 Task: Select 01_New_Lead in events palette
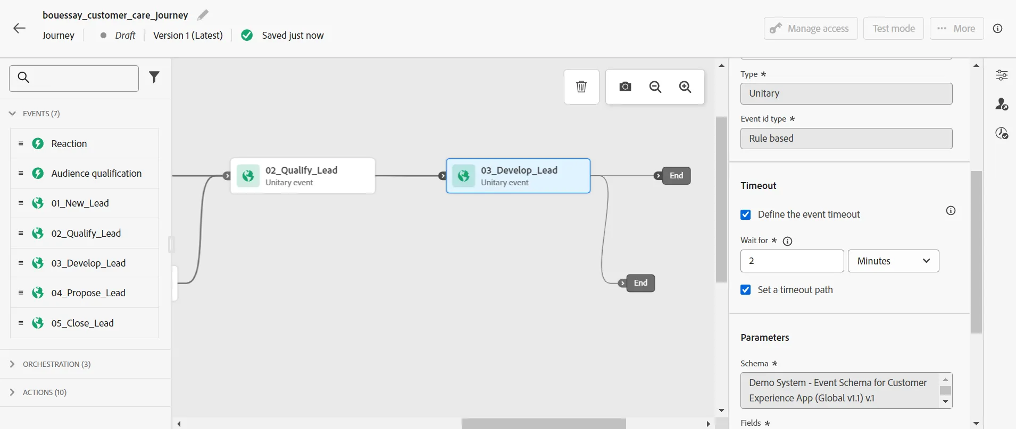click(85, 203)
